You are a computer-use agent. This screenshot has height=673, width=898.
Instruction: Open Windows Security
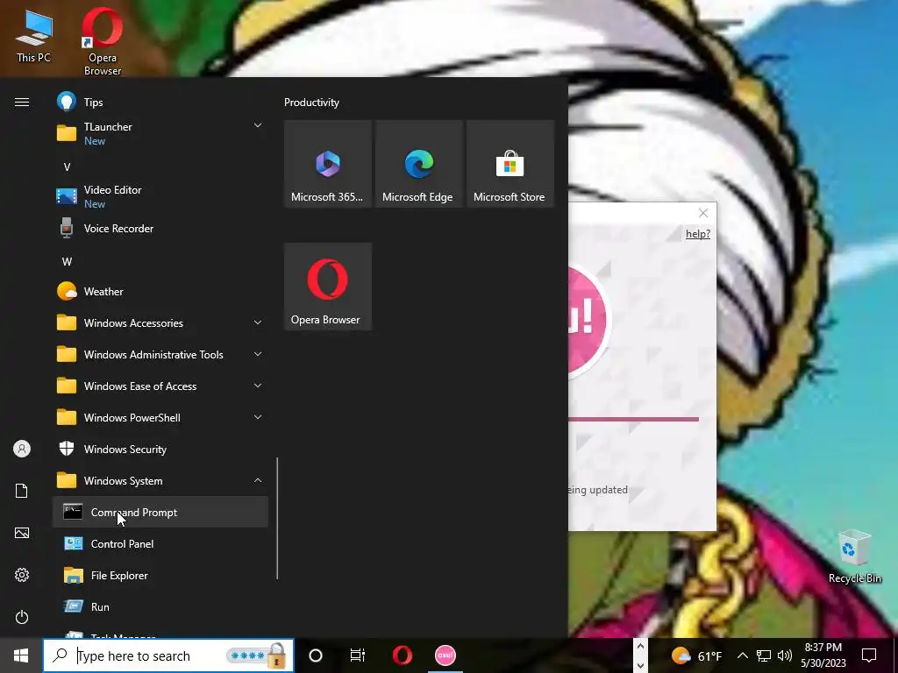point(160,450)
